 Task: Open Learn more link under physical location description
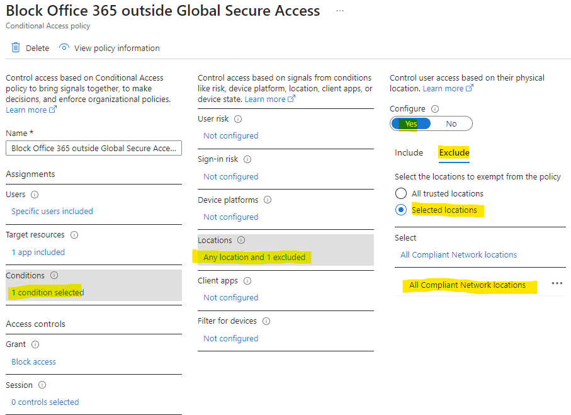click(x=448, y=89)
